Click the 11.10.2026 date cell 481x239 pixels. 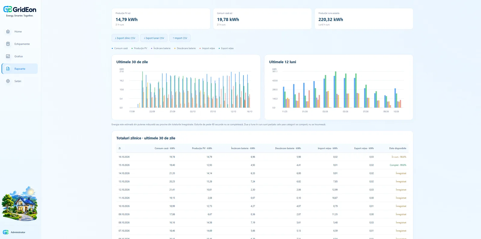click(x=124, y=198)
